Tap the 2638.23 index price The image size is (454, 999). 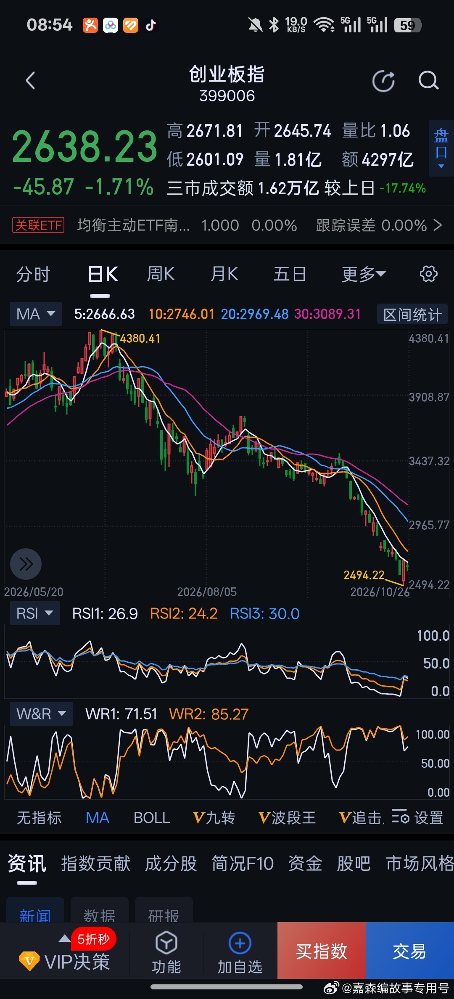[84, 146]
